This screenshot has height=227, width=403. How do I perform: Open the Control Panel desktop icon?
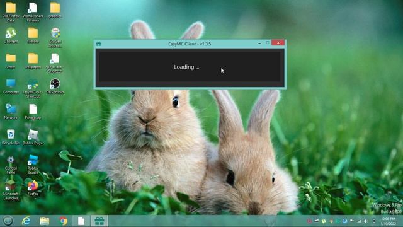pos(11,165)
